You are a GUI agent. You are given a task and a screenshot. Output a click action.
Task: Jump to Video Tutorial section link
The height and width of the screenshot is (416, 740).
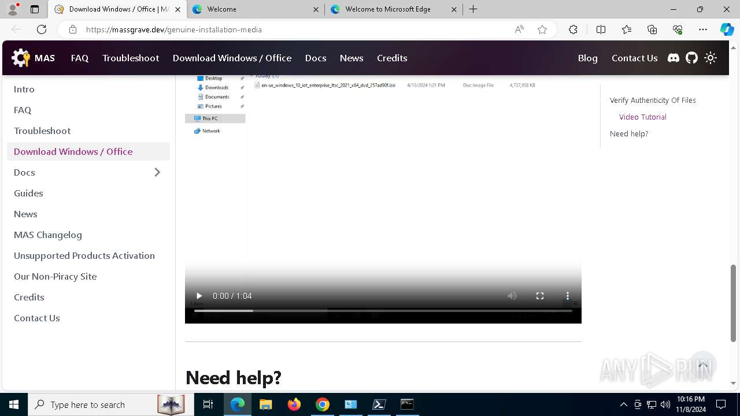[643, 117]
